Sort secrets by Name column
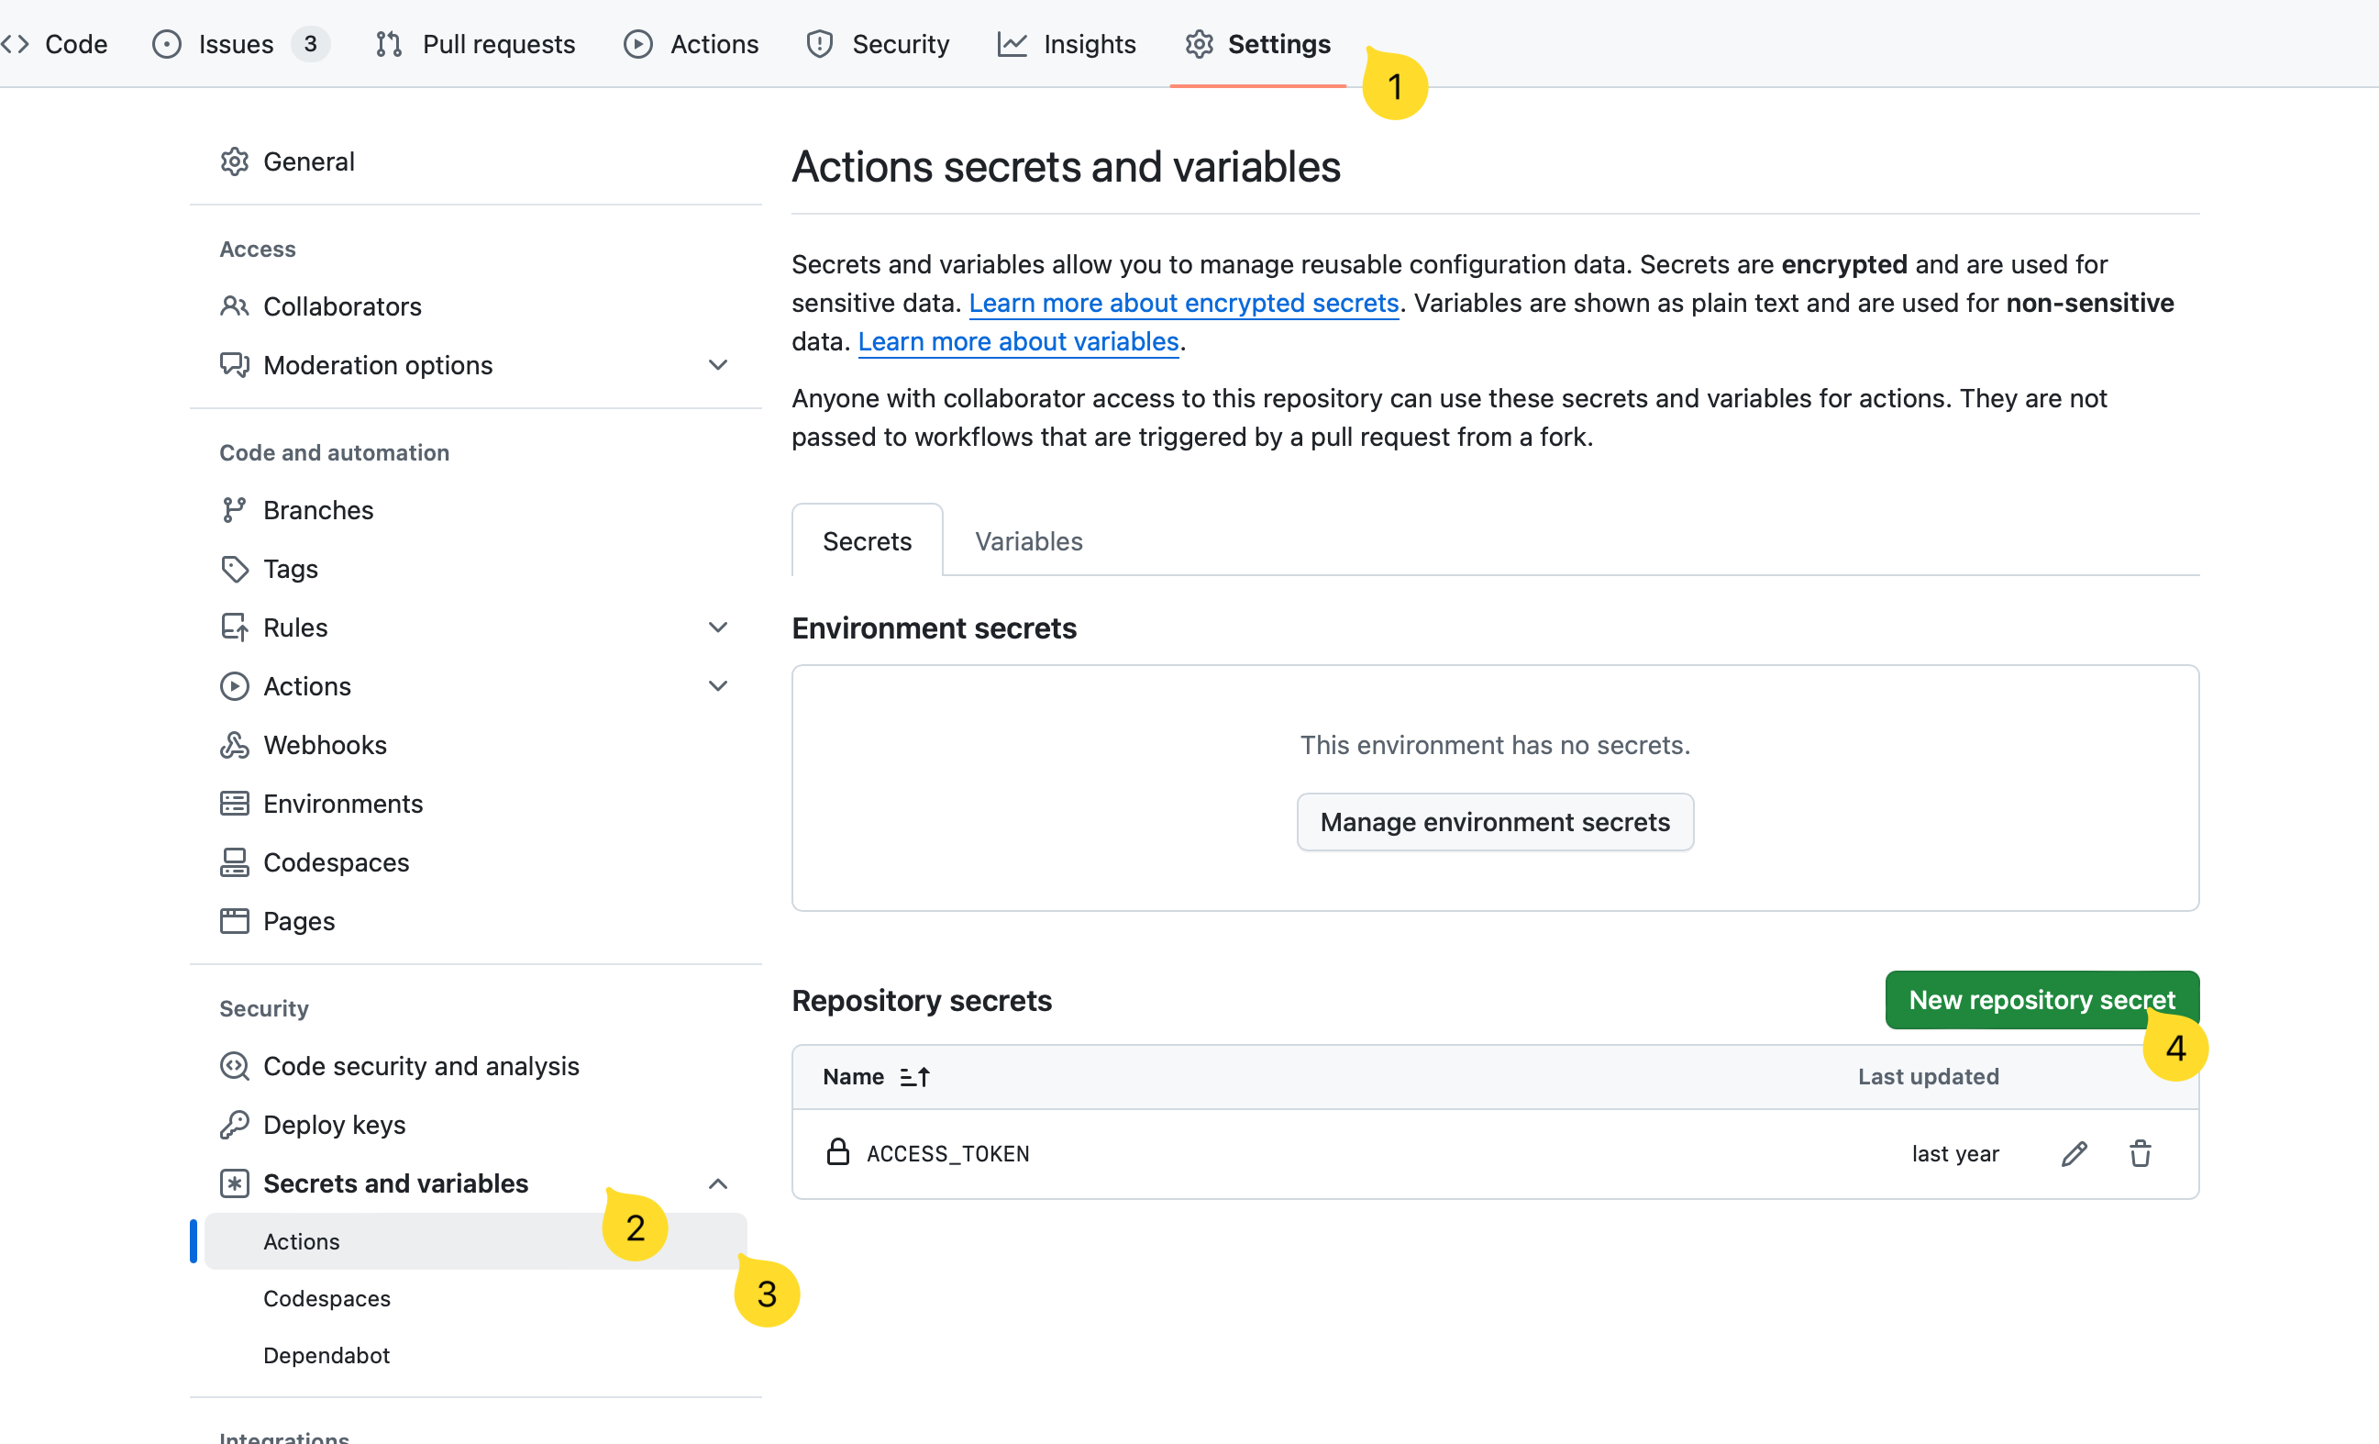Screen dimensions: 2379x1444 click(876, 1076)
